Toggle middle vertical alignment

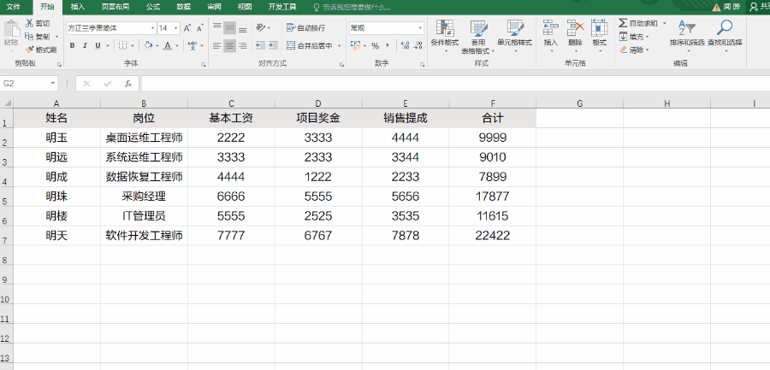click(x=230, y=28)
